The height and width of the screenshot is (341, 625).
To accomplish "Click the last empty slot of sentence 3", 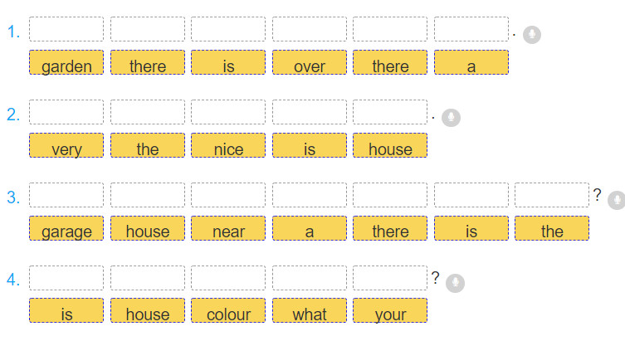I will tap(552, 195).
